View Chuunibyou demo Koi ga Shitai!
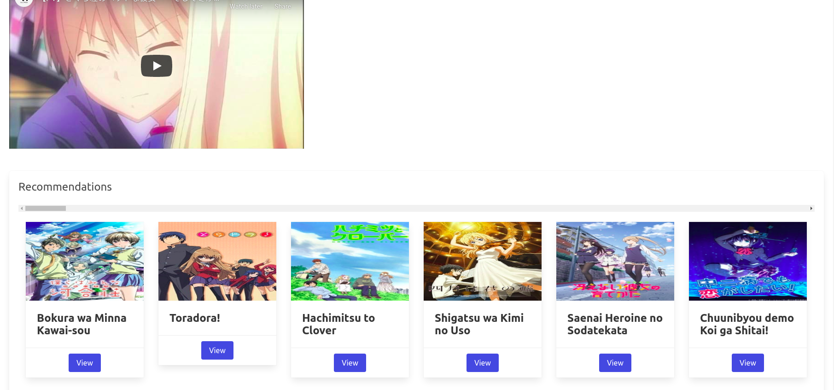 [748, 363]
